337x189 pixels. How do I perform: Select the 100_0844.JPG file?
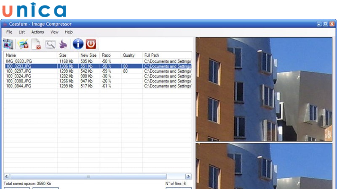click(x=18, y=86)
